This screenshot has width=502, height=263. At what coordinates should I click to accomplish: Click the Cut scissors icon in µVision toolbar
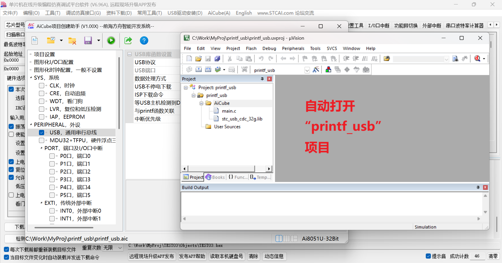(x=230, y=58)
